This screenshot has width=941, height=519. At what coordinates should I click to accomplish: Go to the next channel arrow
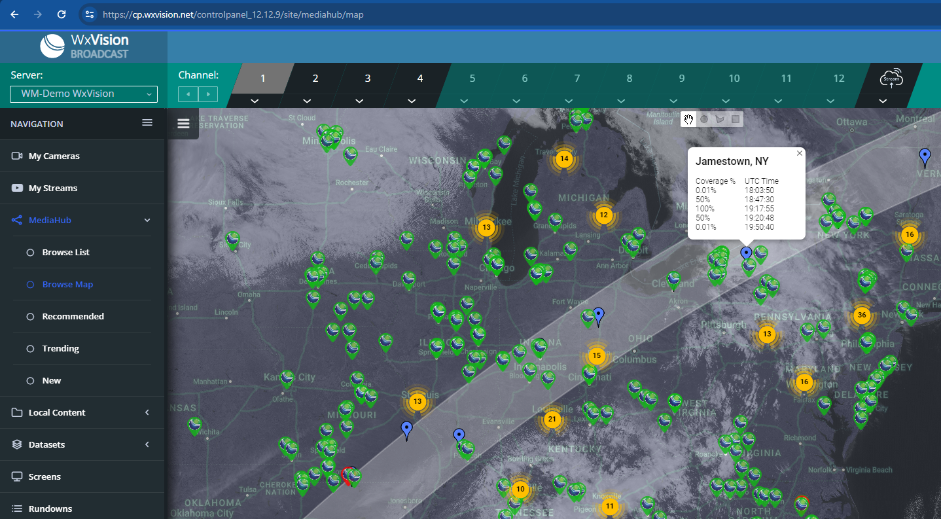coord(208,94)
